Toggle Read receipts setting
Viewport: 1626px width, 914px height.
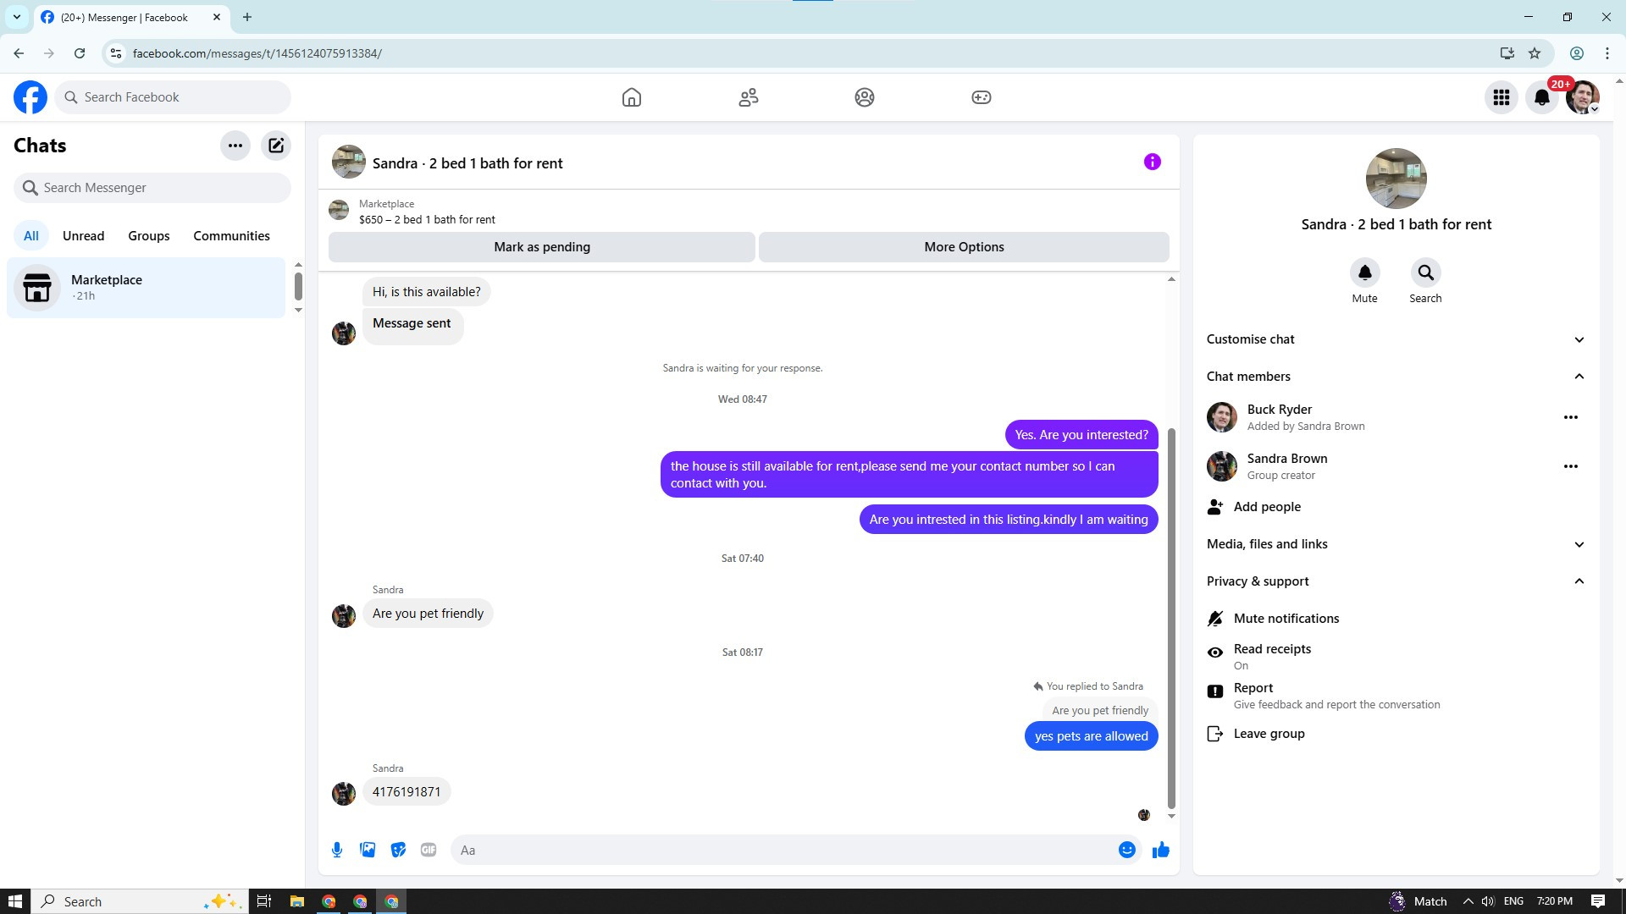(1271, 656)
